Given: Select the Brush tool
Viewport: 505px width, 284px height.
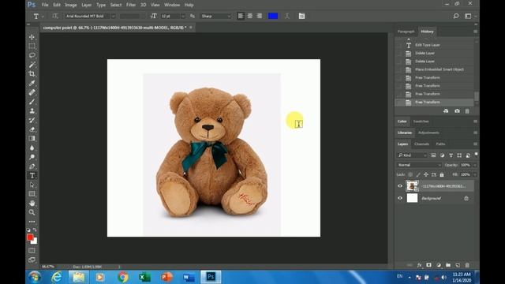Looking at the screenshot, I should tap(32, 102).
